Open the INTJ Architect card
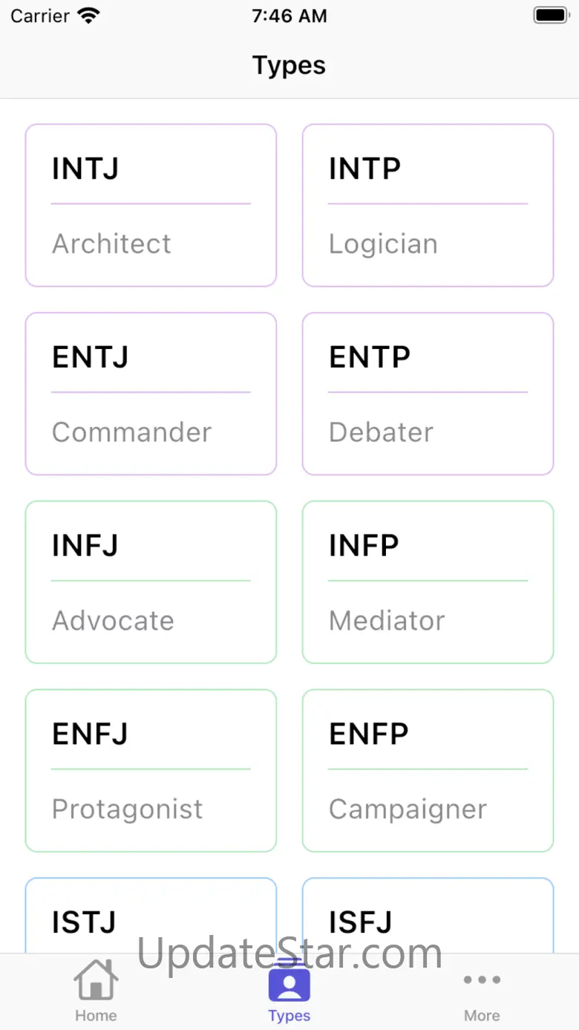Screen dimensions: 579x1030 pyautogui.click(x=151, y=205)
